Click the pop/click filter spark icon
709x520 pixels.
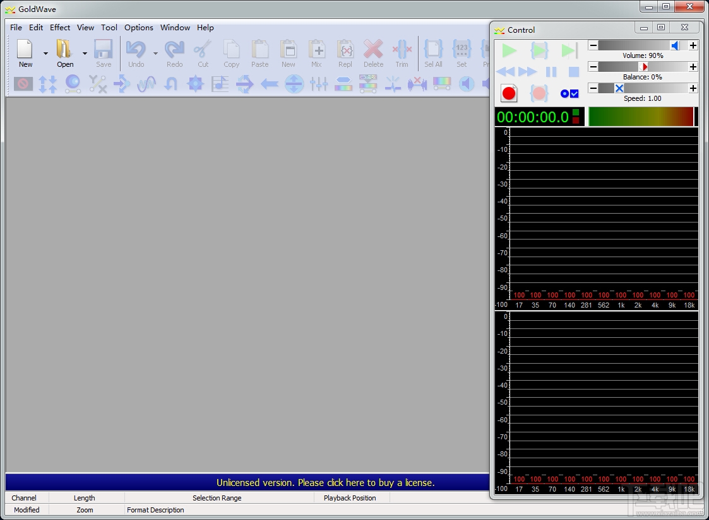click(x=393, y=84)
